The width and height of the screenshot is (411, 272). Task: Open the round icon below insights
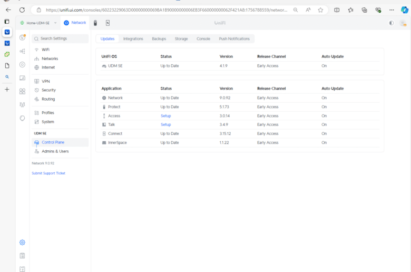pyautogui.click(x=23, y=118)
